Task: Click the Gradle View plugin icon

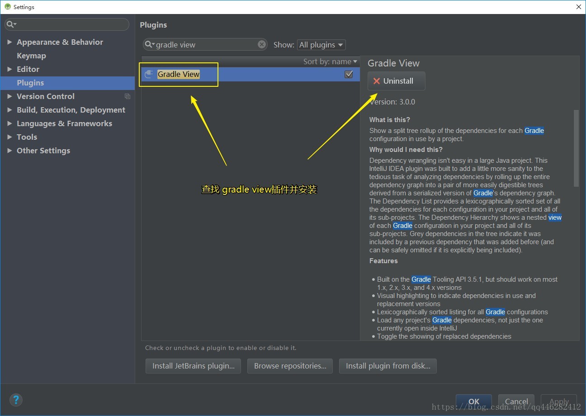Action: coord(149,74)
